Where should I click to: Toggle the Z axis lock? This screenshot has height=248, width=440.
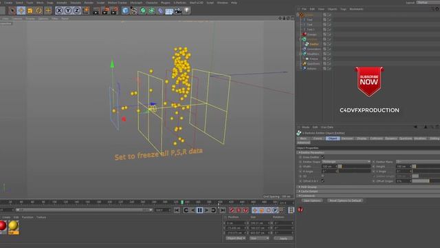[76, 11]
